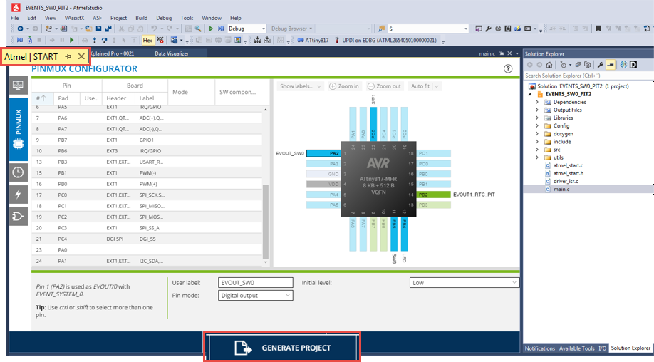Click the ATtiny817 device button
This screenshot has width=654, height=362.
(313, 41)
